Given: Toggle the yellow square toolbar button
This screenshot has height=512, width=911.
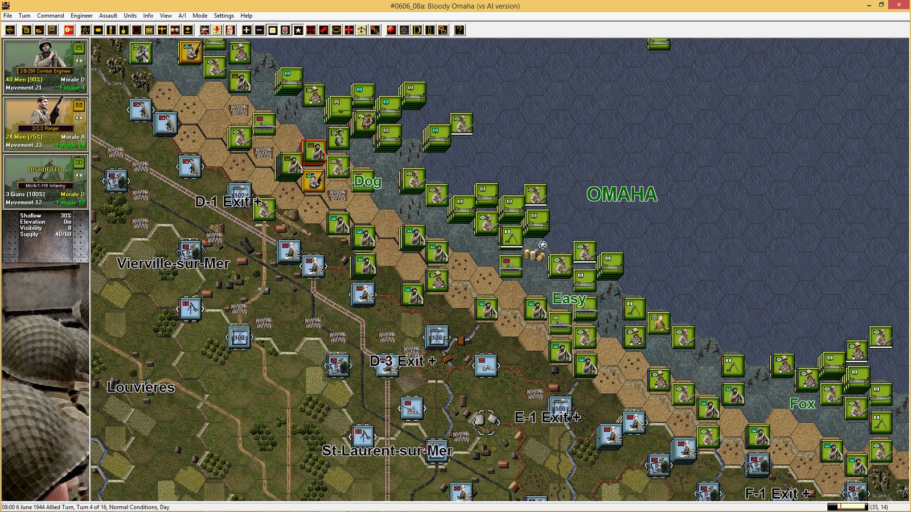Looking at the screenshot, I should click(x=273, y=30).
